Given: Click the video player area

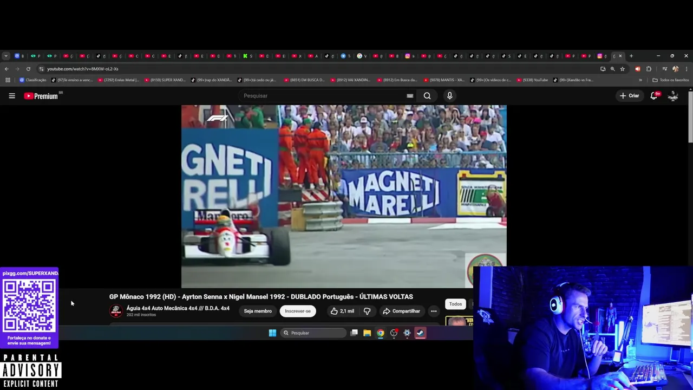Looking at the screenshot, I should (x=344, y=196).
